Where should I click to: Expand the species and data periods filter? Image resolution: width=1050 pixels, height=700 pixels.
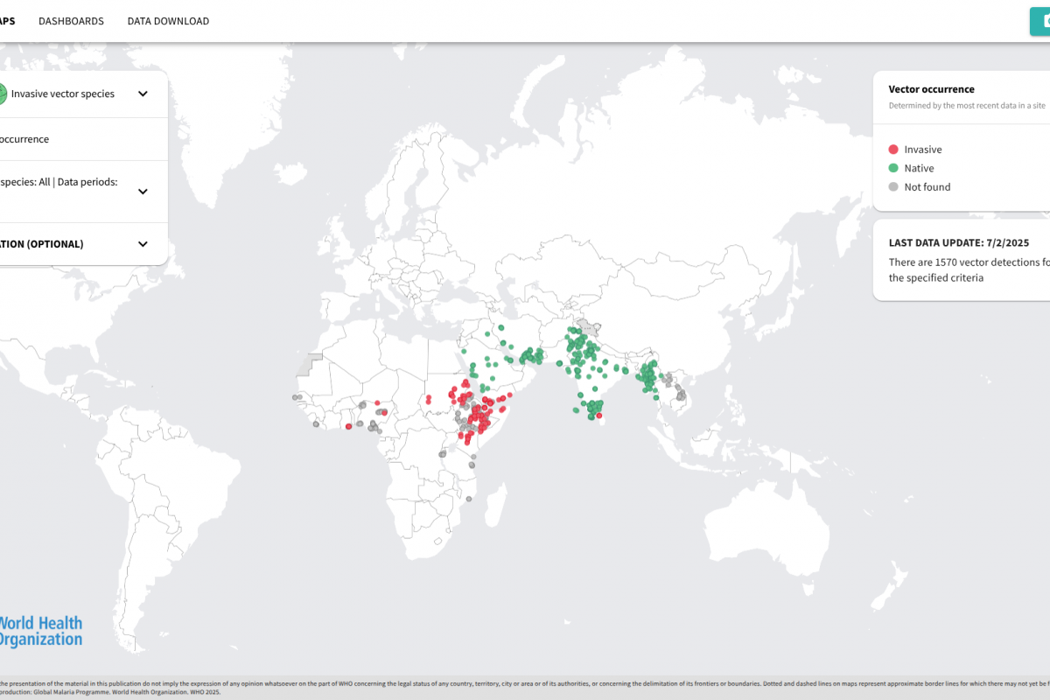click(143, 191)
